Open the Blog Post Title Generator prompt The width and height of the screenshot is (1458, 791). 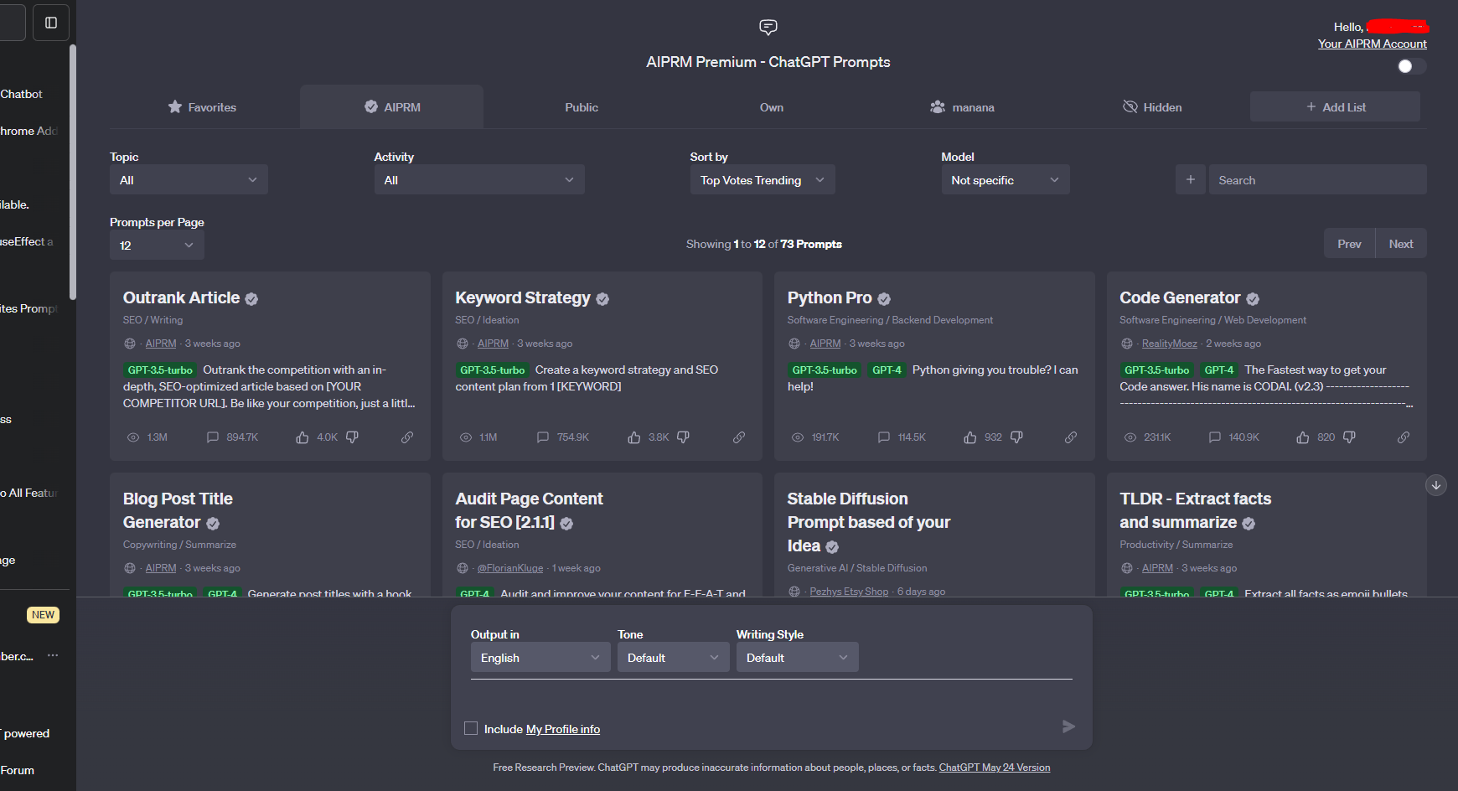coord(178,510)
